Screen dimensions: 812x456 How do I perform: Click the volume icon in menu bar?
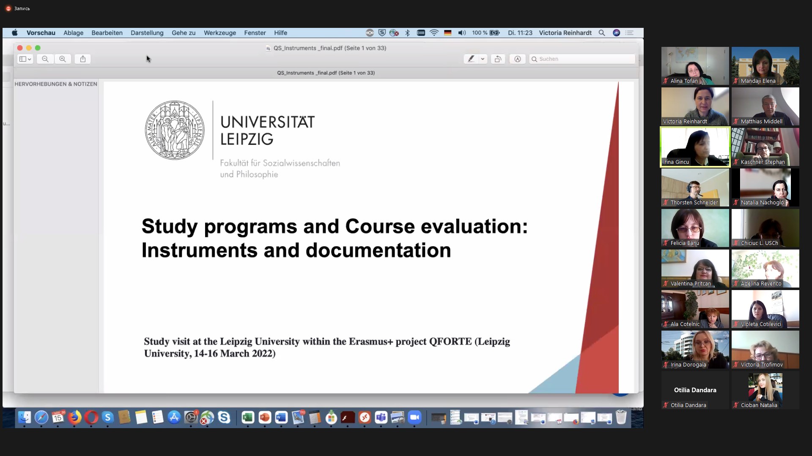(x=462, y=33)
